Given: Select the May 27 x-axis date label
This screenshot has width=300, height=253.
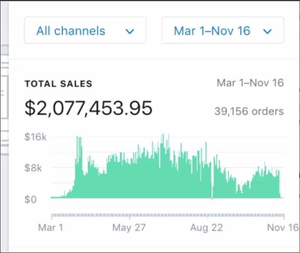Looking at the screenshot, I should click(129, 228).
